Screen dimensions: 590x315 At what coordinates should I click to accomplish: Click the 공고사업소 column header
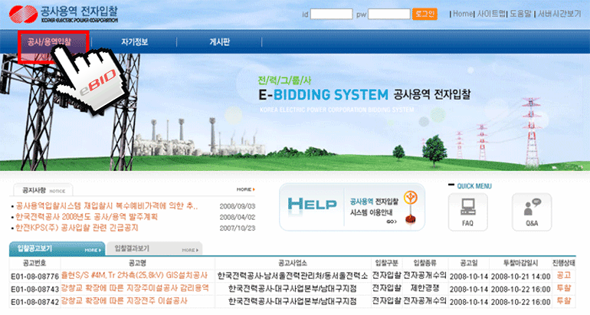[x=293, y=263]
